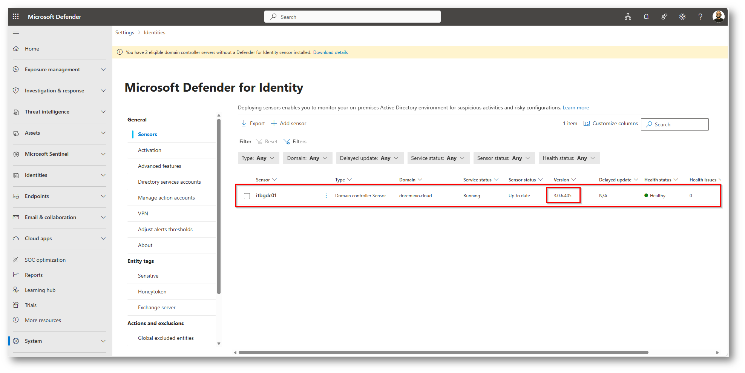Open the Type filter dropdown

pos(259,158)
